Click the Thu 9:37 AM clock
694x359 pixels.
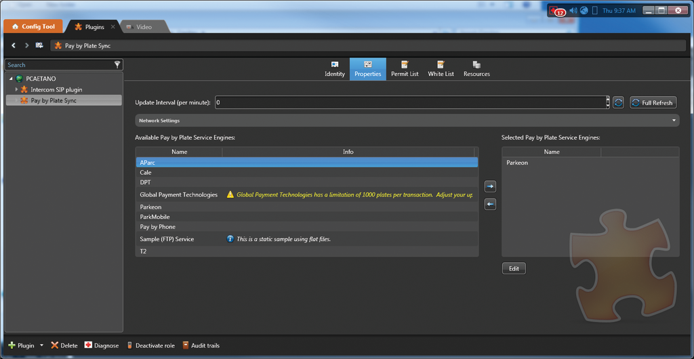point(619,10)
